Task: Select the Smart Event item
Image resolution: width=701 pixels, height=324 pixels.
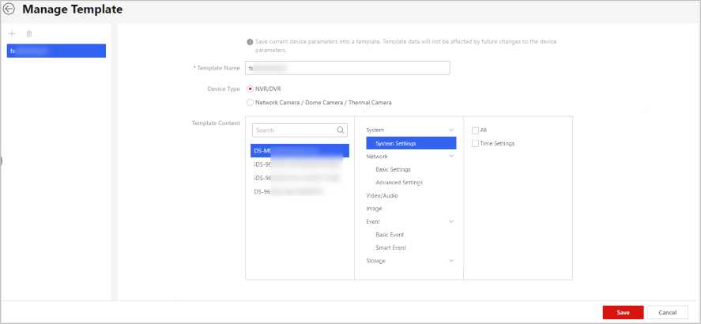Action: [391, 247]
